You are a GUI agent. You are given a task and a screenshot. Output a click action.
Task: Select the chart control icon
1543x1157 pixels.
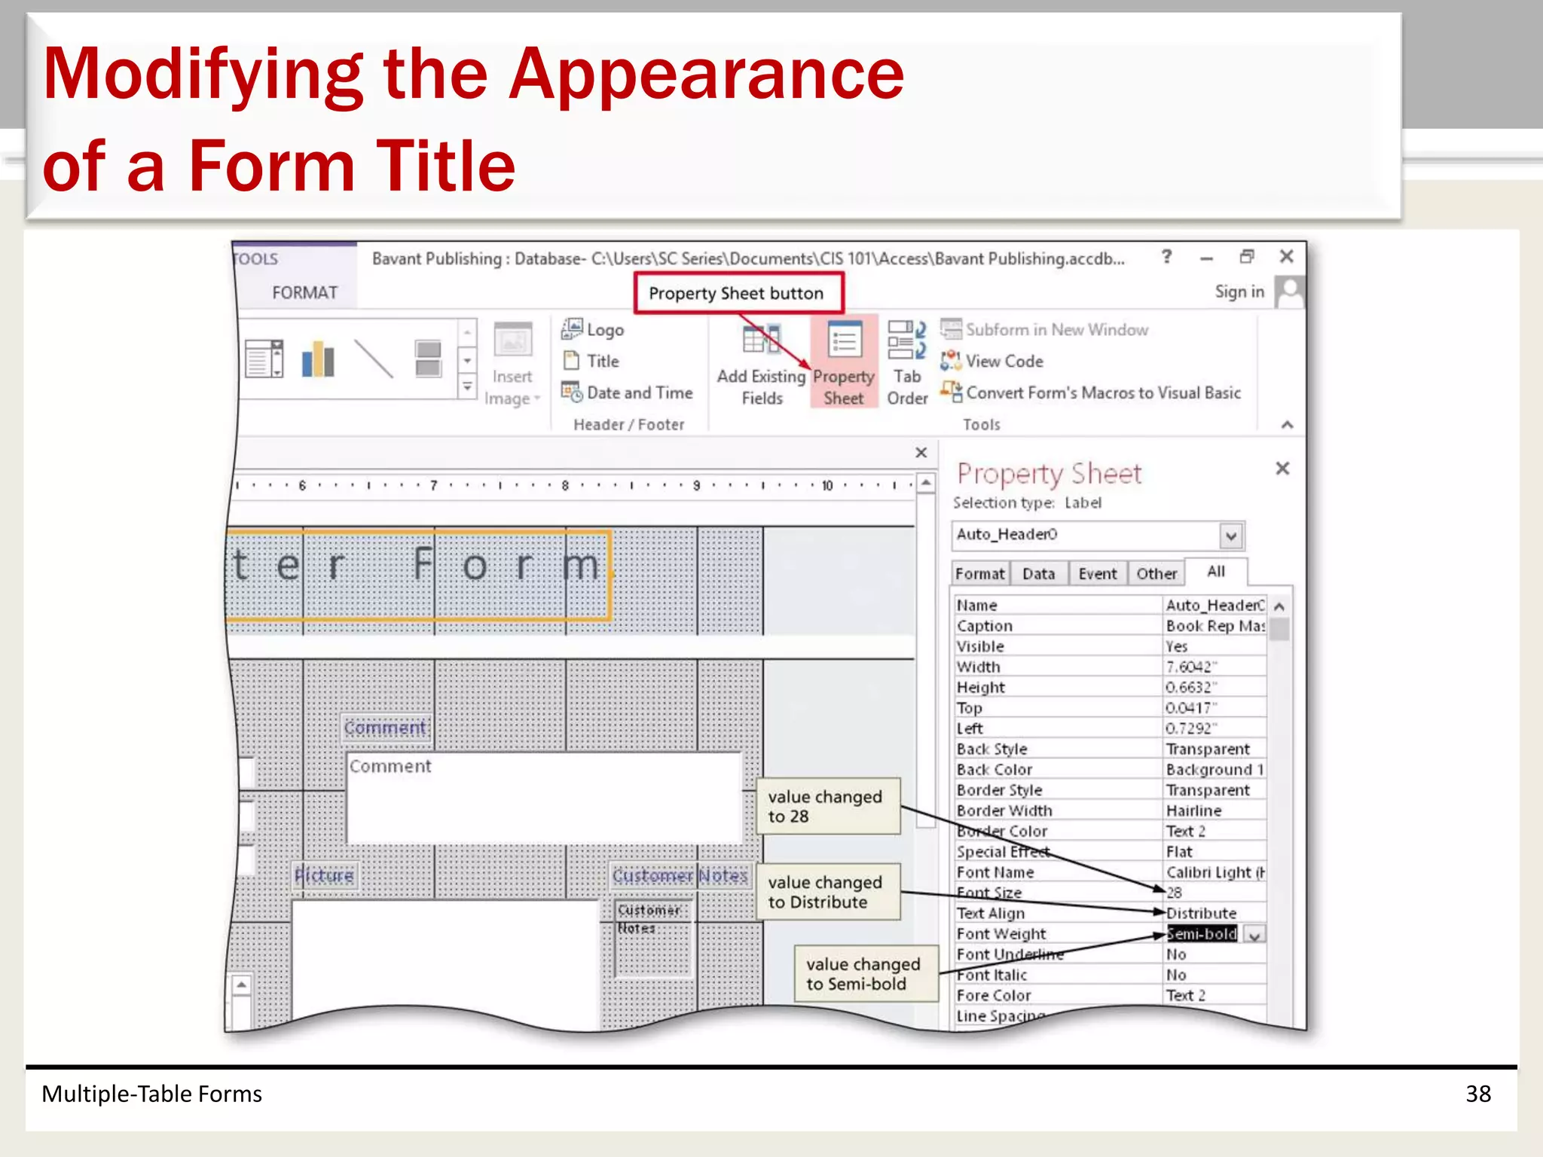coord(318,359)
